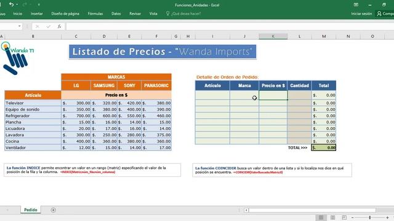The width and height of the screenshot is (394, 221).
Task: Select the Lavadora cell
Action: click(33, 135)
